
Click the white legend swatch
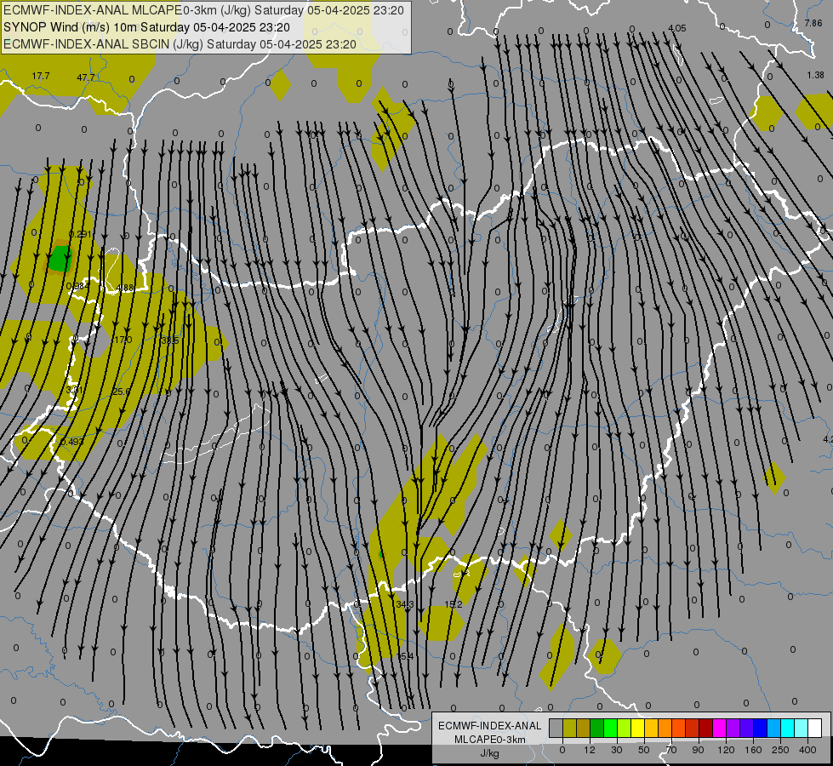(815, 728)
